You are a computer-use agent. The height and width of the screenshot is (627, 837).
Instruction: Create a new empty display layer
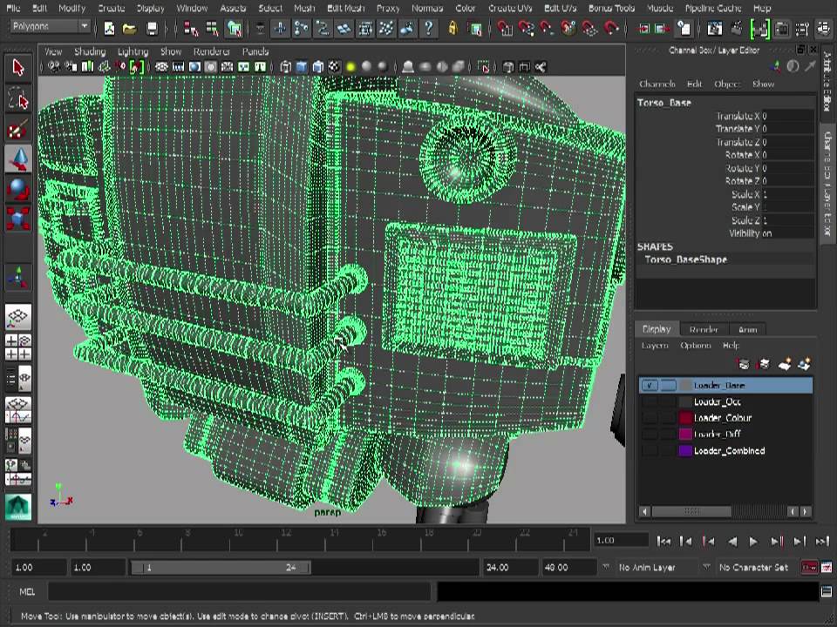[x=784, y=364]
